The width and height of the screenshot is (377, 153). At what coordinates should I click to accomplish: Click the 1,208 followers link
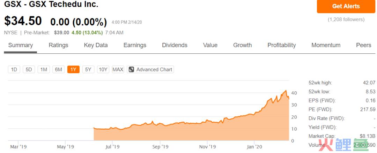[x=346, y=20]
